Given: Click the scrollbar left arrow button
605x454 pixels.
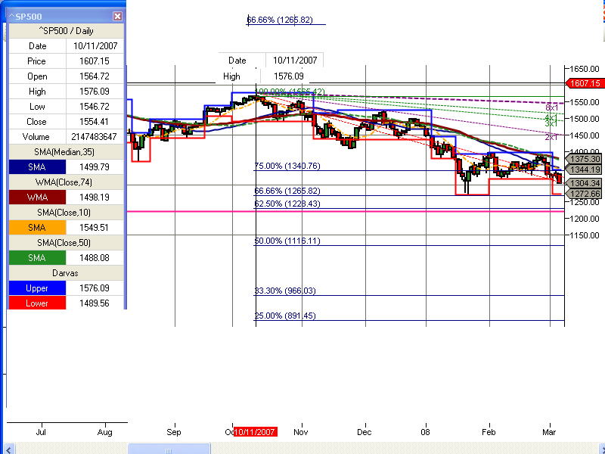Looking at the screenshot, I should [9, 449].
